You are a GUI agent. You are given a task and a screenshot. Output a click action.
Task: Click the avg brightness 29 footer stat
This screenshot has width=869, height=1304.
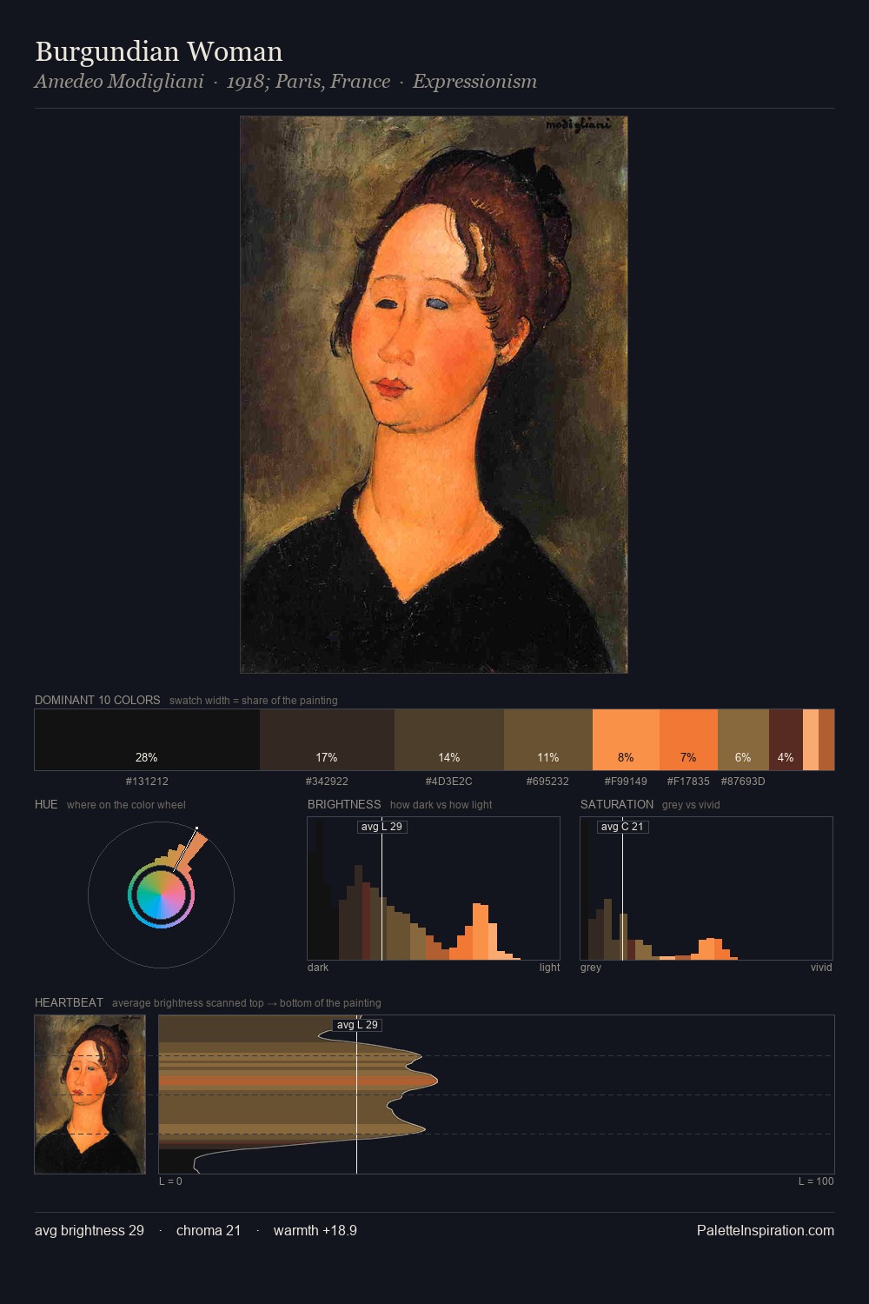(90, 1231)
